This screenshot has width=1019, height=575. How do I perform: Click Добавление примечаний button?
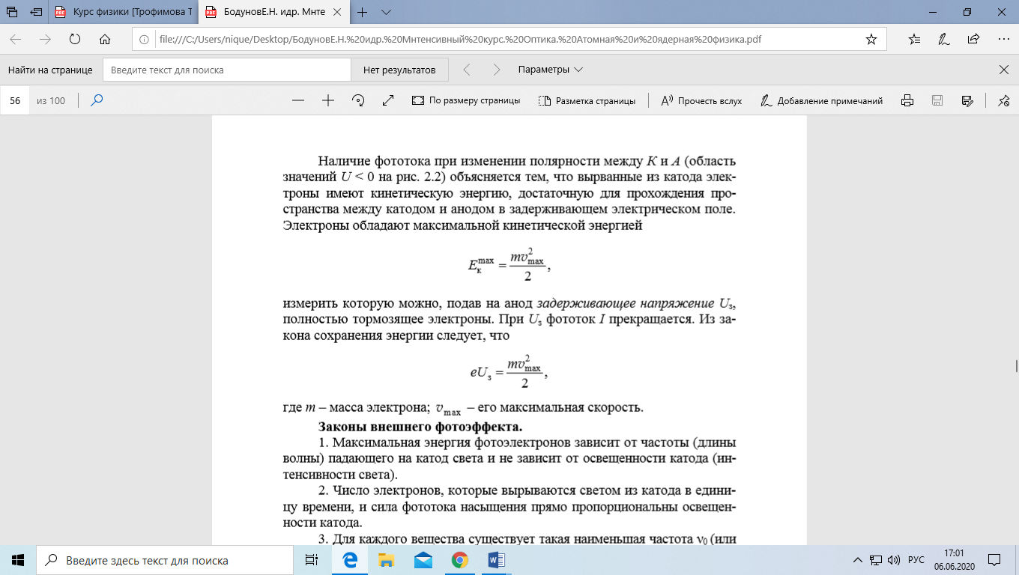(821, 100)
